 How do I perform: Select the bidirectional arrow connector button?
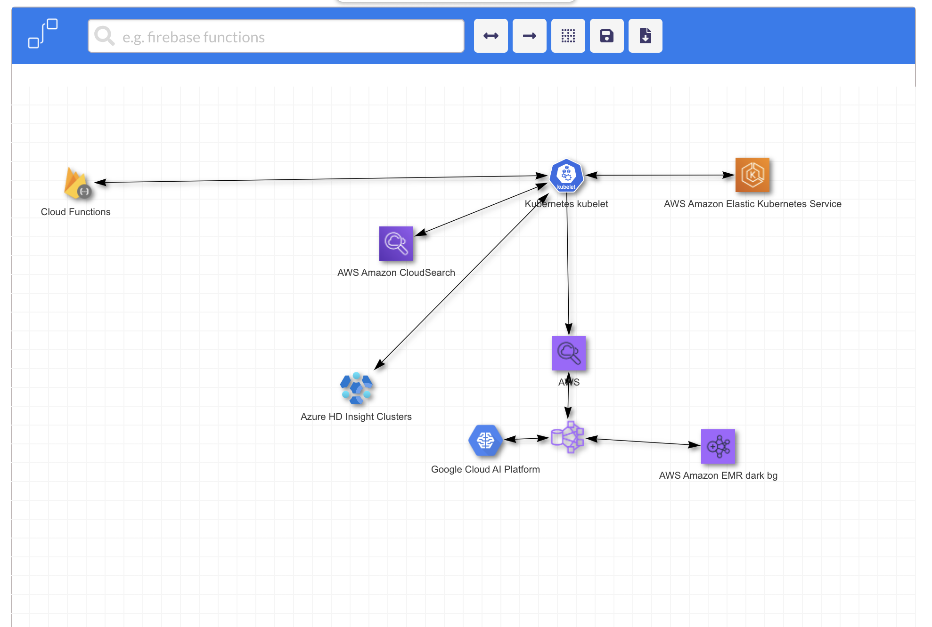click(491, 36)
